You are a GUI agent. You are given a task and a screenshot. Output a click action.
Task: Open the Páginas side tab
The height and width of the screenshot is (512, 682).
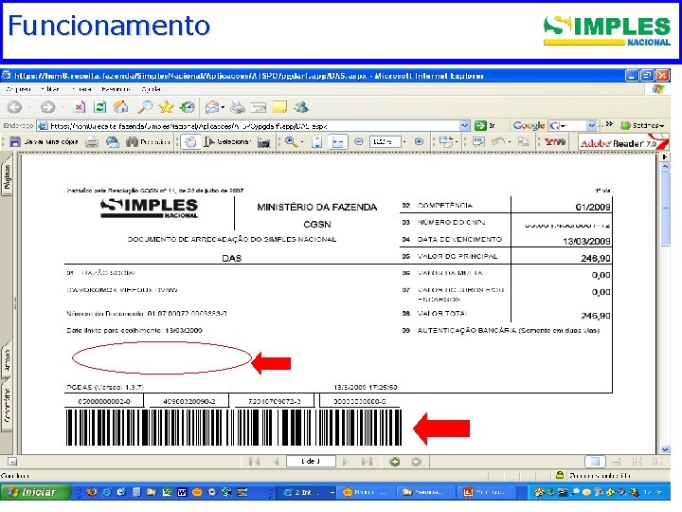coord(7,177)
